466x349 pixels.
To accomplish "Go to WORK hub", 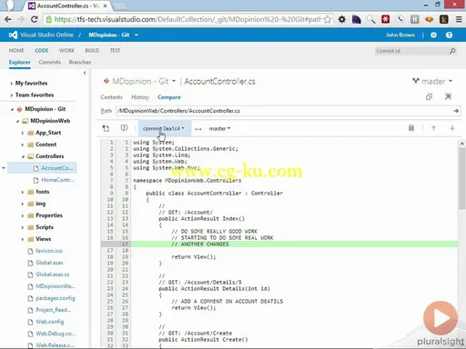I will pyautogui.click(x=66, y=50).
